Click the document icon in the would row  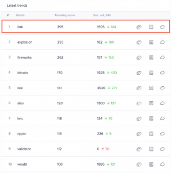[151, 164]
